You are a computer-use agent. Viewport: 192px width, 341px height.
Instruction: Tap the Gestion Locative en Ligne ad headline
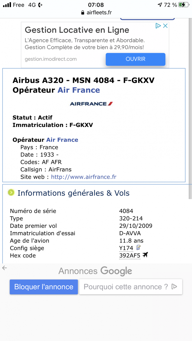pos(77,30)
